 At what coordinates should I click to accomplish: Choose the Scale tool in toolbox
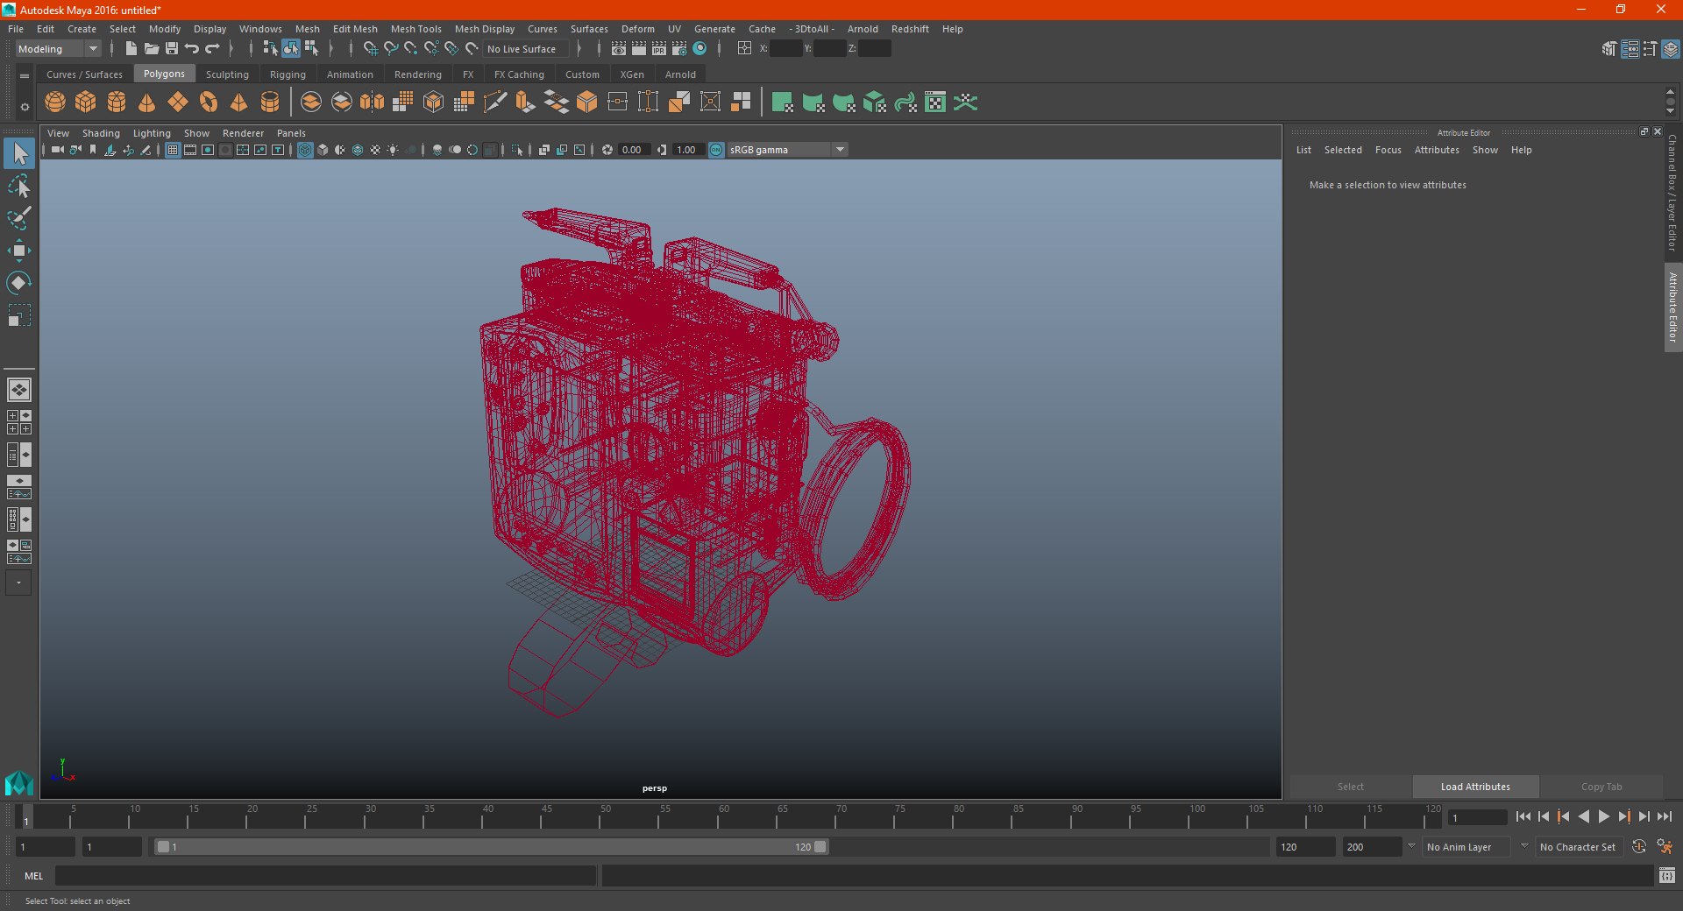[x=18, y=315]
